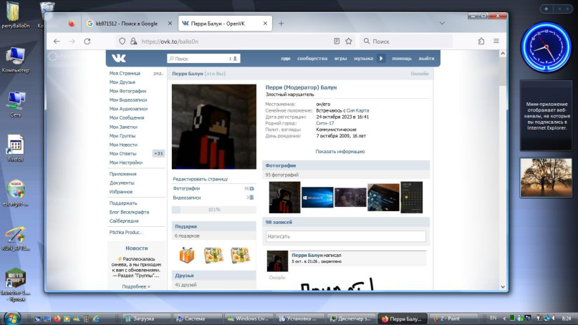Click the Написать post input field
The width and height of the screenshot is (578, 325).
point(346,236)
